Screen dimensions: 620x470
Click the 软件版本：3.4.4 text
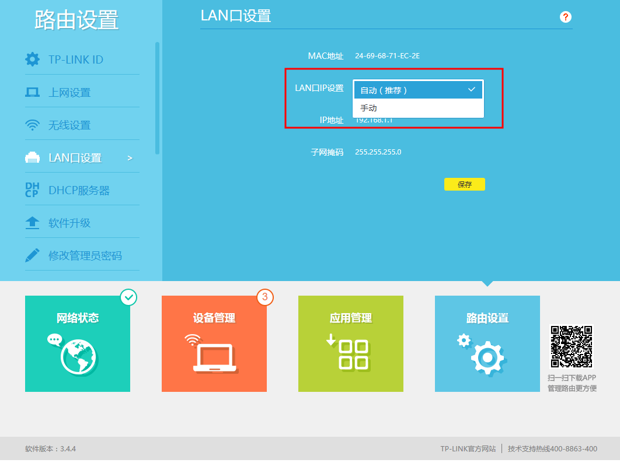(50, 448)
